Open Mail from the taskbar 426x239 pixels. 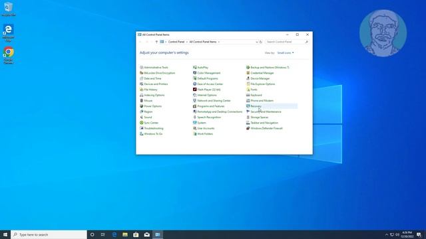point(146,234)
